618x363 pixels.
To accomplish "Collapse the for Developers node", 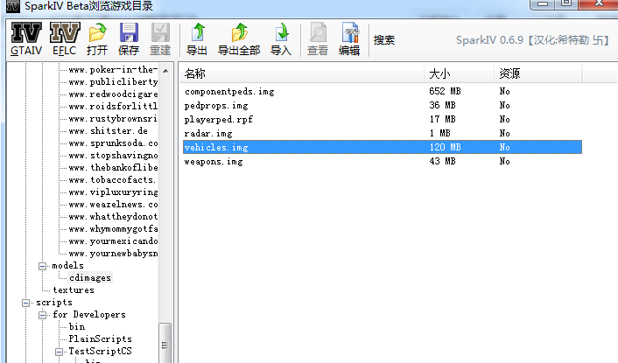I will point(43,315).
